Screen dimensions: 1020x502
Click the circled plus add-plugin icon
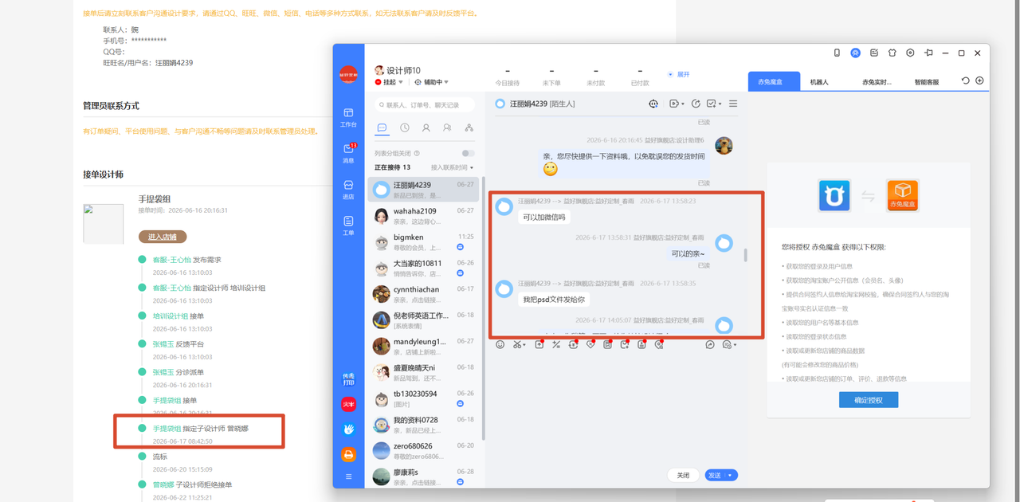tap(979, 80)
